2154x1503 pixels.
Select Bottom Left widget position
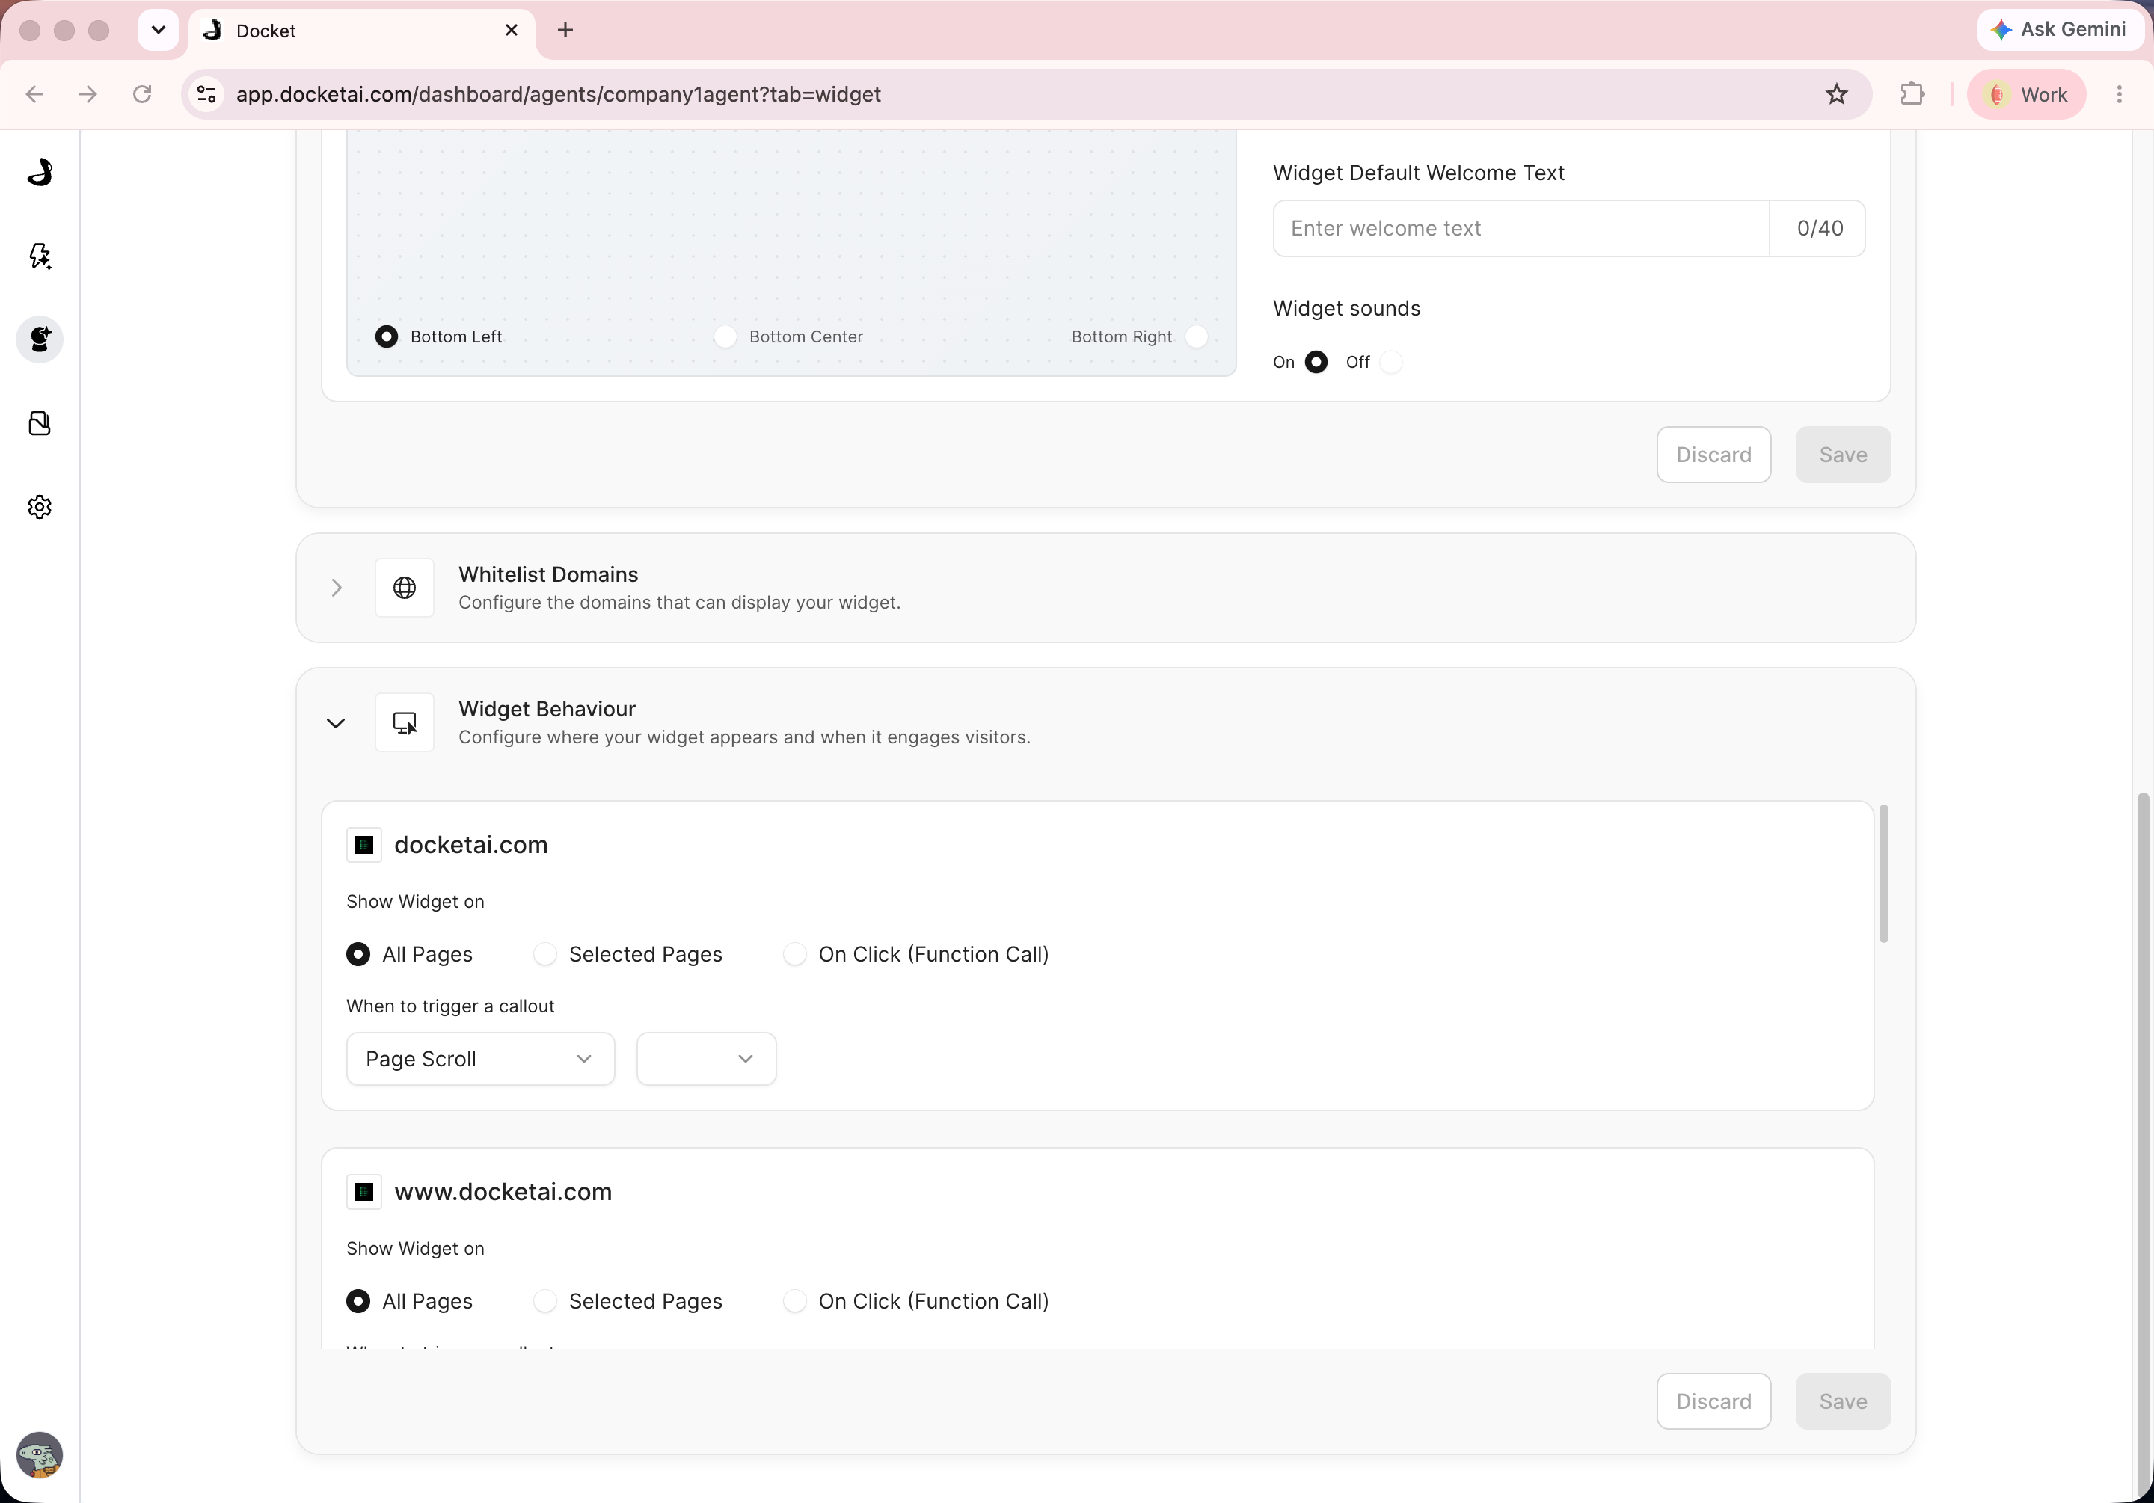386,336
